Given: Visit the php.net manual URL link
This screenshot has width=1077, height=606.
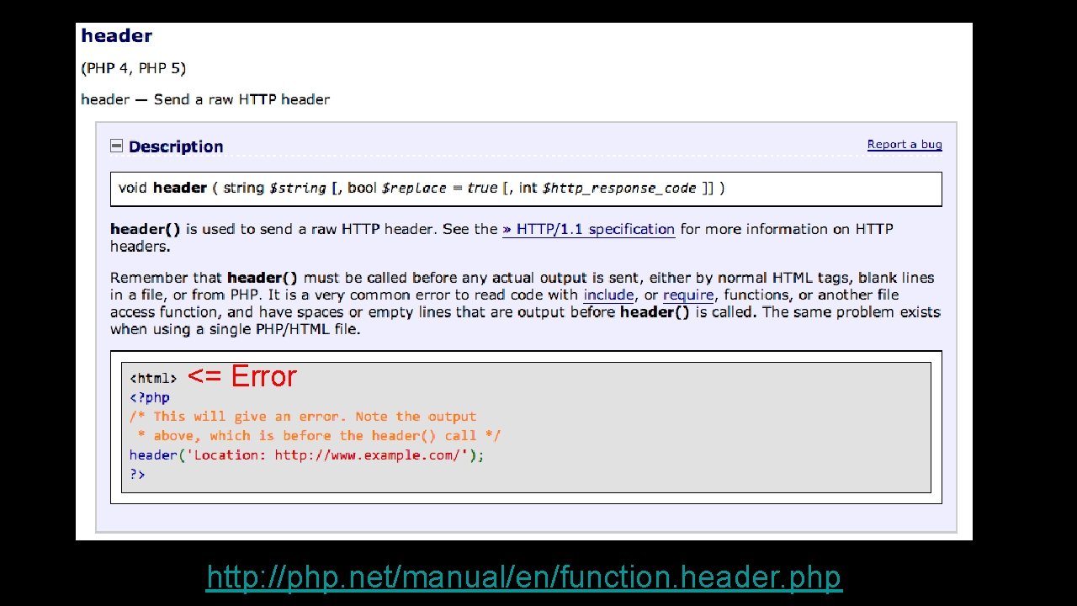Looking at the screenshot, I should [523, 577].
